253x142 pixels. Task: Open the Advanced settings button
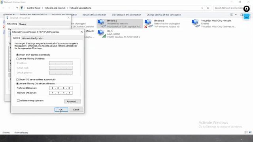pos(72,101)
